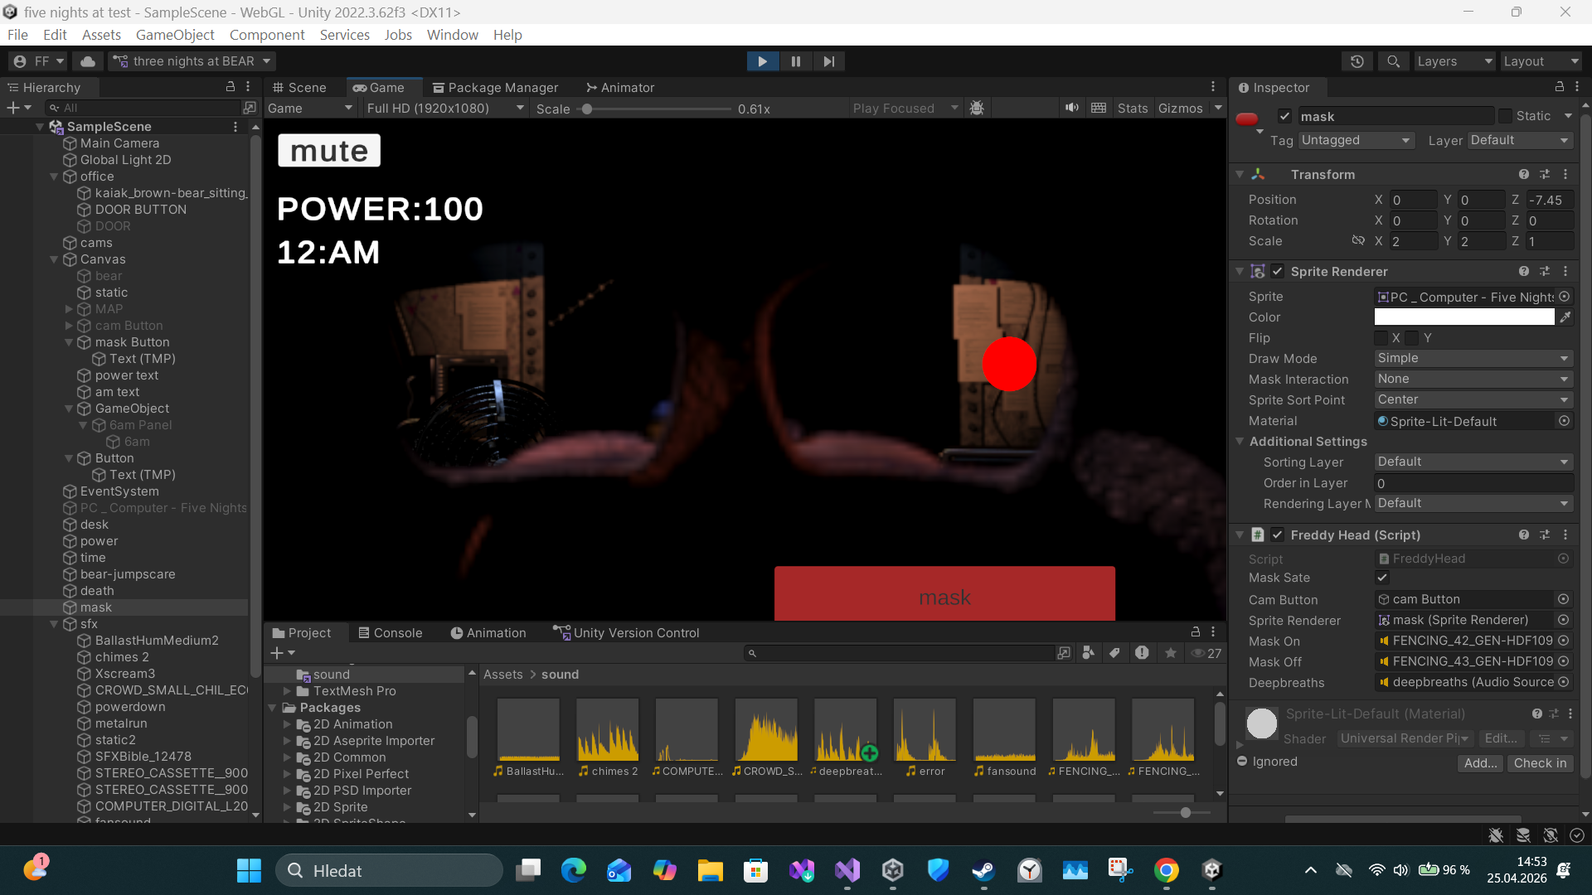Pick sprite with object picker circle
The image size is (1592, 895).
[x=1564, y=297]
